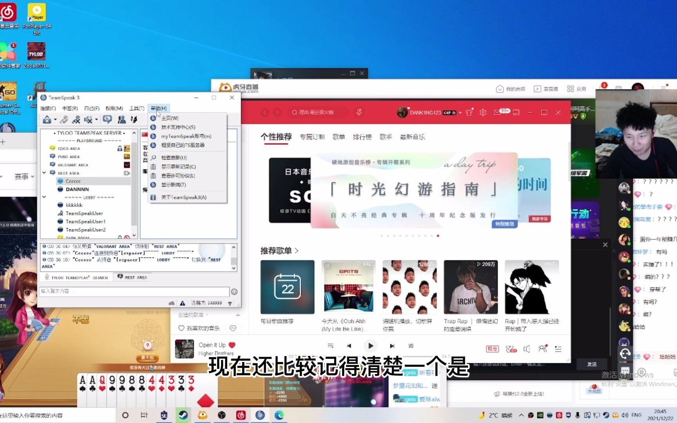The image size is (677, 423).
Task: Click sound quality badge in player bar
Action: coord(492,349)
